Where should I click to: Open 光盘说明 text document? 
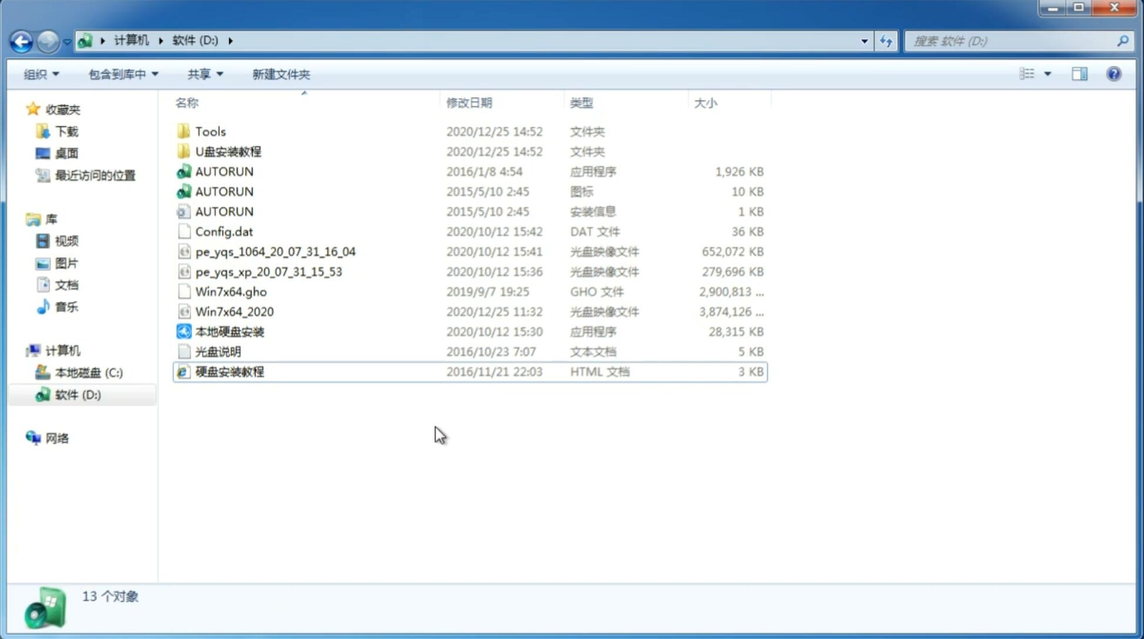pos(217,351)
